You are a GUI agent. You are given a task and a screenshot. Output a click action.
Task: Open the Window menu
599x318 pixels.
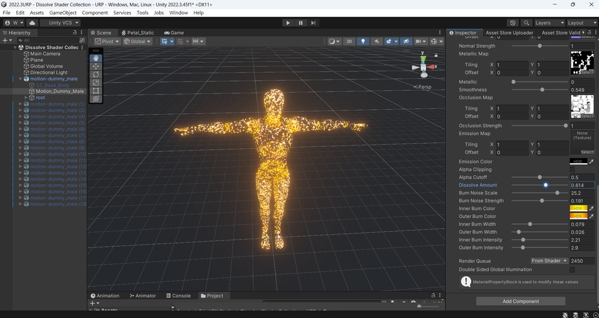178,13
